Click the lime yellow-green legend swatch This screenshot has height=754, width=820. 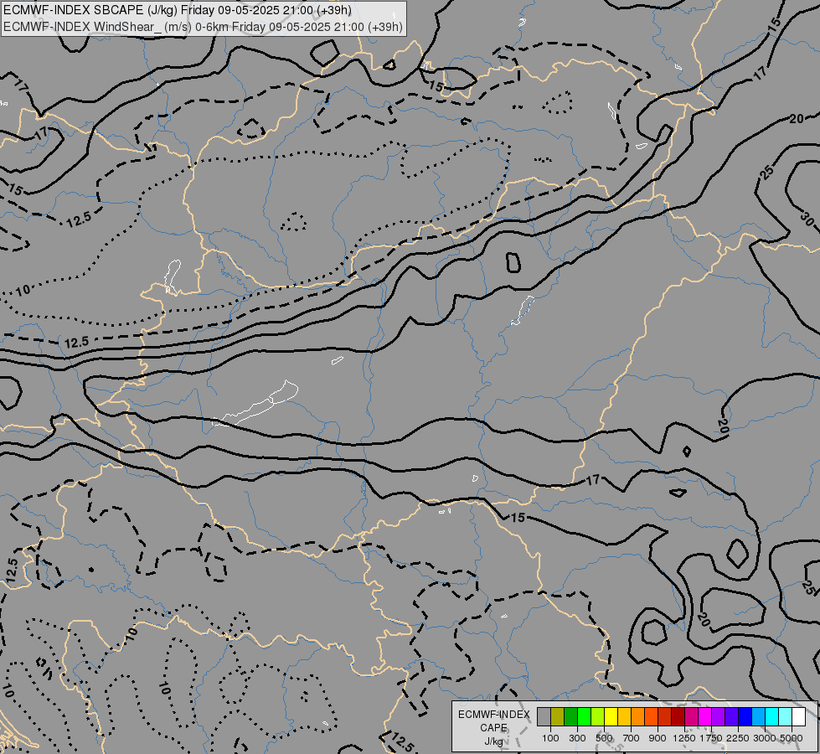[597, 717]
